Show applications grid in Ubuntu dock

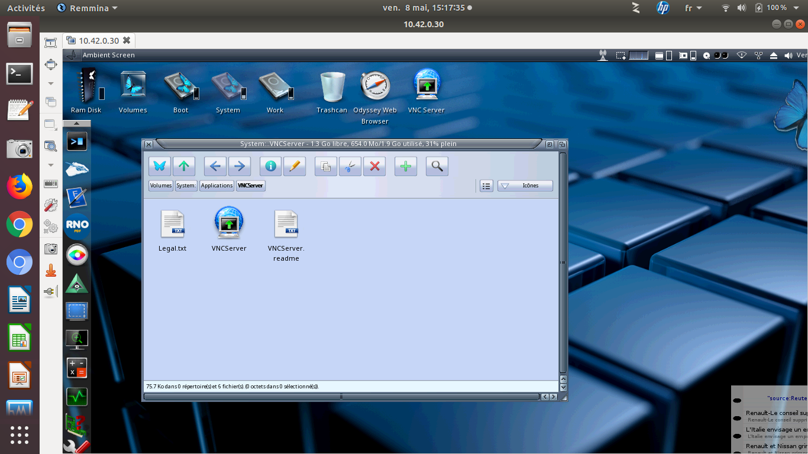coord(20,434)
